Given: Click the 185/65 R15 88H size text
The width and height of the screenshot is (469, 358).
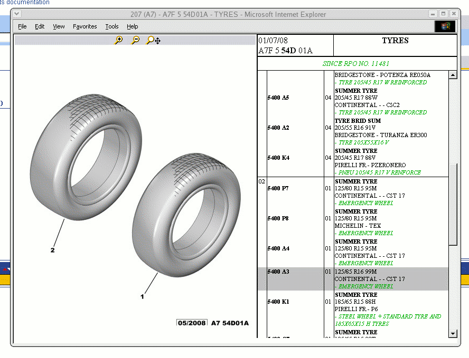Looking at the screenshot, I should 355,302.
